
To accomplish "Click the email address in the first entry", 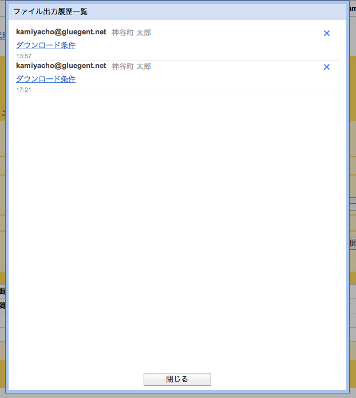I will click(61, 32).
